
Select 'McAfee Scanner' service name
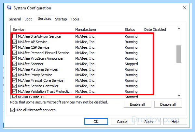(31, 64)
